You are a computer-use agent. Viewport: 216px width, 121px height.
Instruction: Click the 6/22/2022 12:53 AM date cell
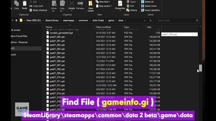(106, 85)
